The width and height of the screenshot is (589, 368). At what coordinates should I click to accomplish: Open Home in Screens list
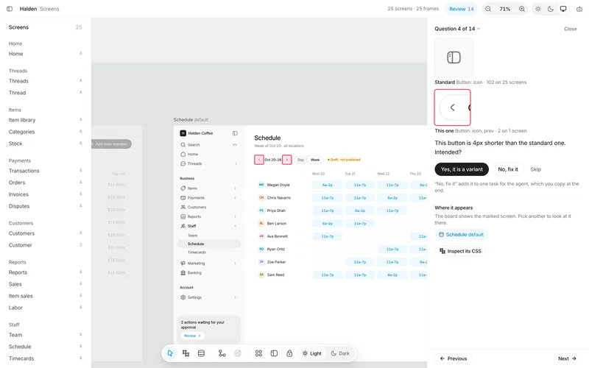(x=45, y=54)
